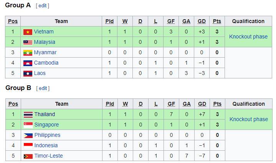Open Group A's Knockout phase link
The width and height of the screenshot is (276, 163).
248,37
